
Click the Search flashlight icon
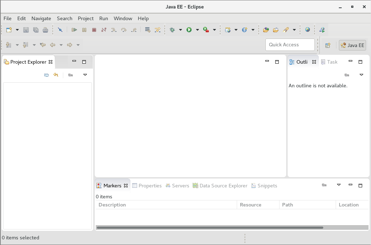pyautogui.click(x=286, y=30)
